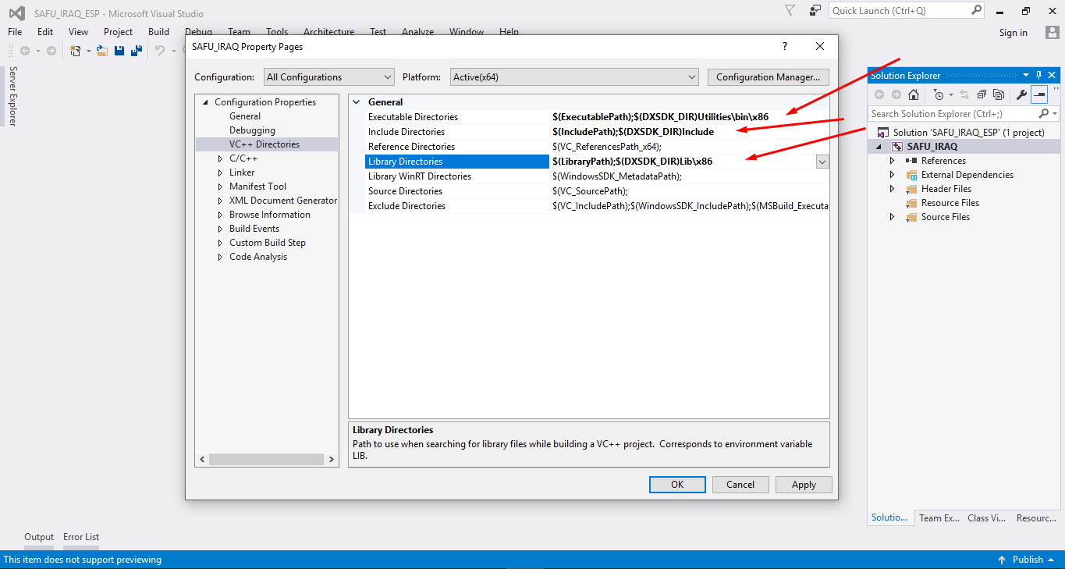Screen dimensions: 1065x569
Task: Collapse the General section in property grid
Action: point(357,102)
